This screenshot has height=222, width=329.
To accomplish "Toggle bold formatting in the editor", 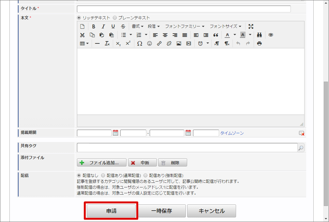I will 94,26.
